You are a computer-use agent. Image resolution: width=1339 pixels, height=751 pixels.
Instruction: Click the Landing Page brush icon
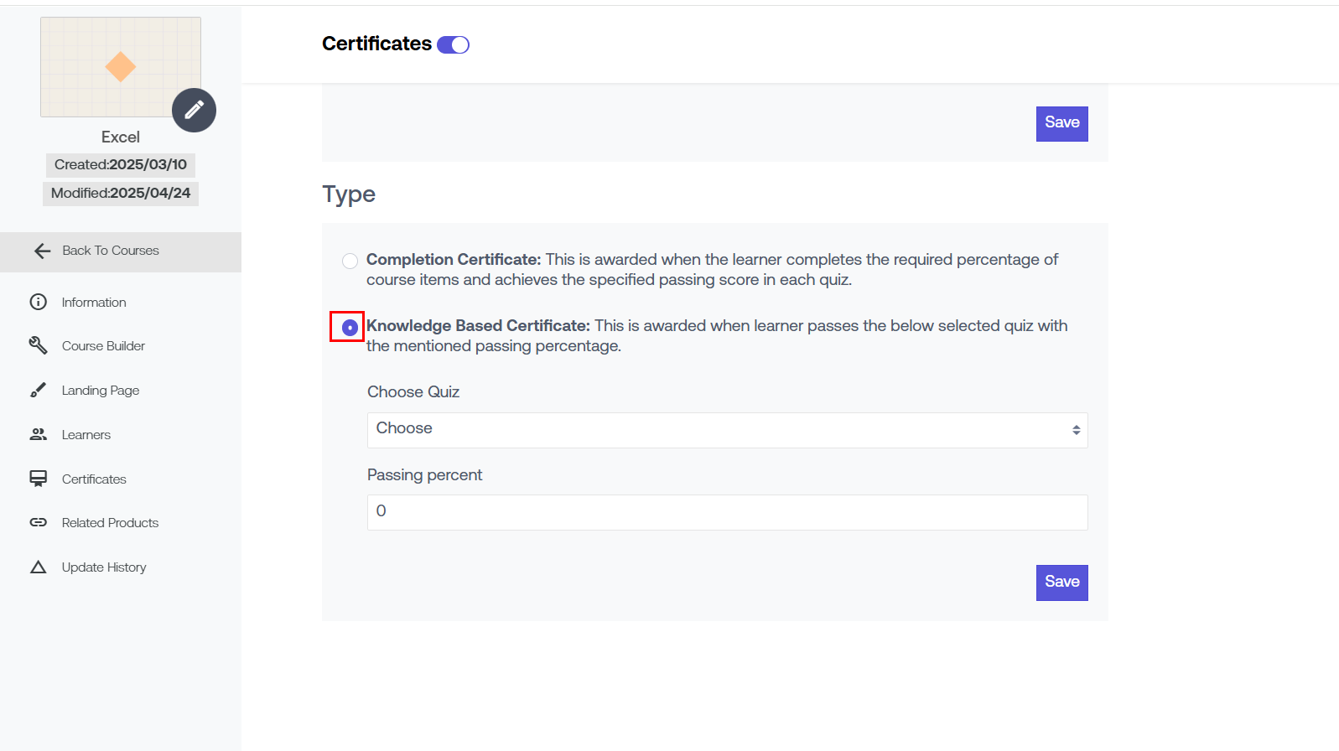39,390
